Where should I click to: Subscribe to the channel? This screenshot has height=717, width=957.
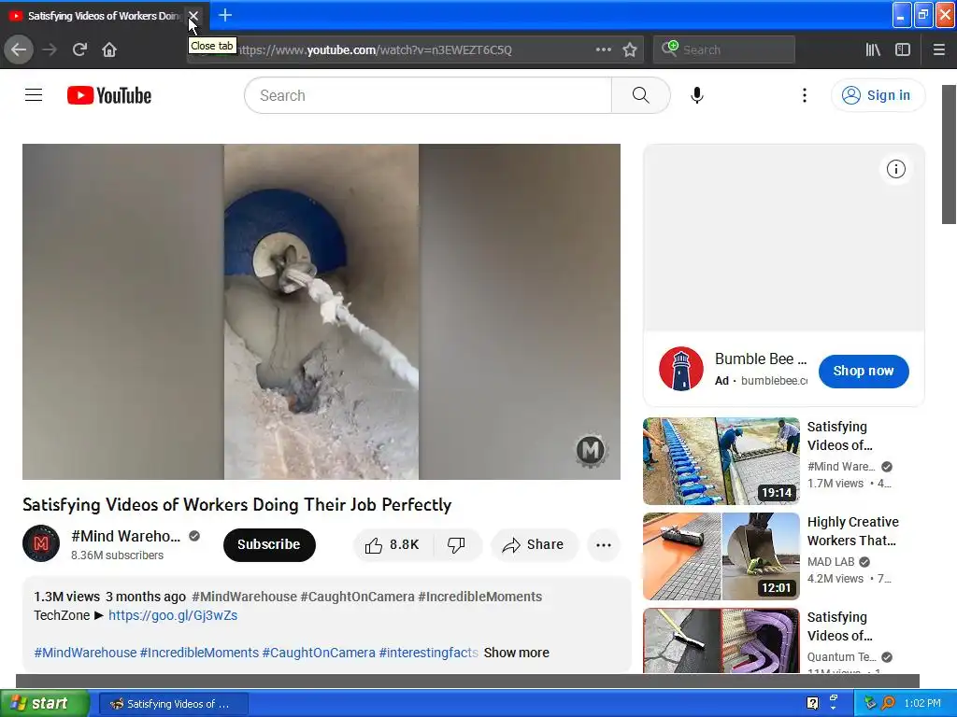coord(269,544)
